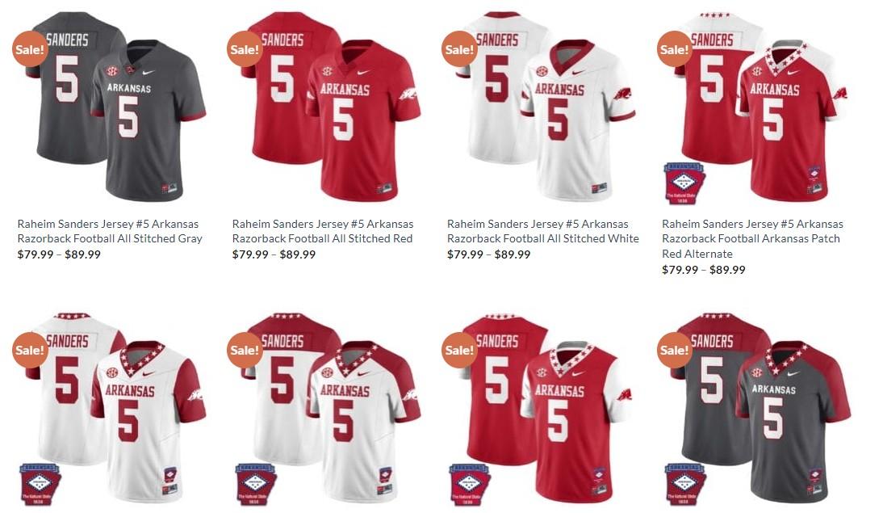This screenshot has width=883, height=513.
Task: Click Arkansas patch icon on bottom gray jersey
Action: click(x=684, y=484)
